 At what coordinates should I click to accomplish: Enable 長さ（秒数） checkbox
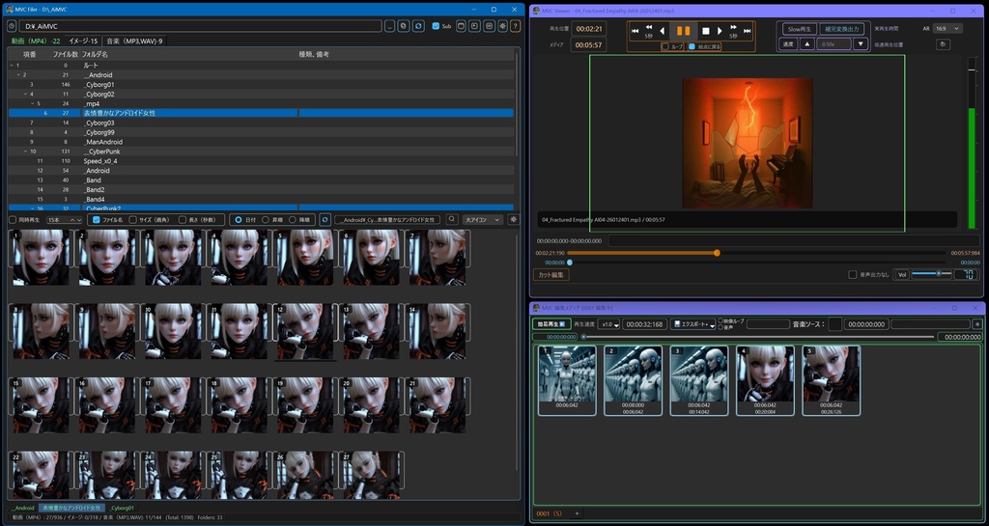click(183, 220)
